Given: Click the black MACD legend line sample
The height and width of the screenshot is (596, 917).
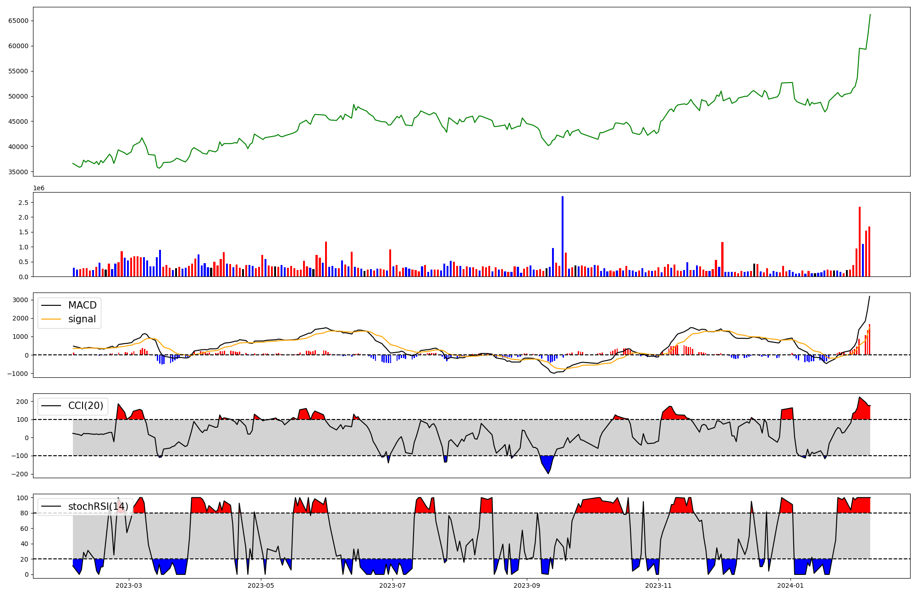Looking at the screenshot, I should click(51, 305).
